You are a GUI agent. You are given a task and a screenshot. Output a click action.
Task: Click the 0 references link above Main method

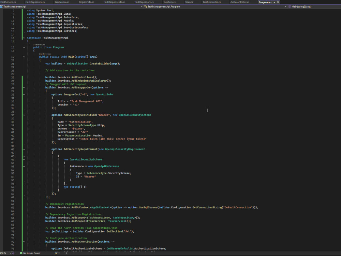[x=45, y=54]
